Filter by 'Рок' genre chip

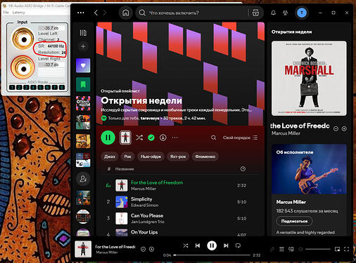[x=127, y=156]
